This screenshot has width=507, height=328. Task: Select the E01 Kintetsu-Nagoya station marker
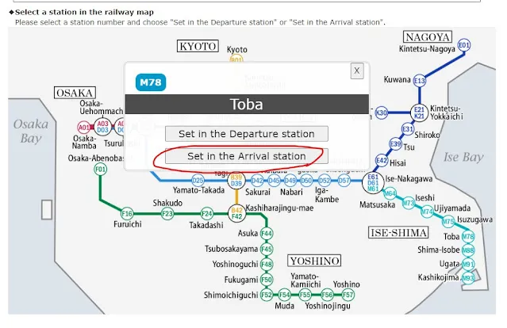pos(465,45)
